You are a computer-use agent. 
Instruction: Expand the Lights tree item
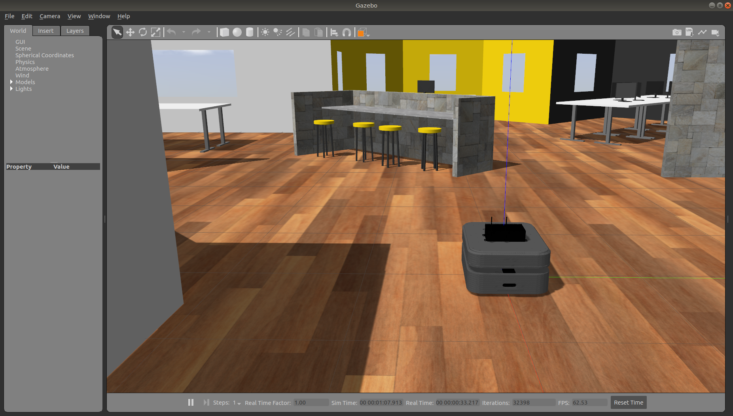[x=11, y=89]
